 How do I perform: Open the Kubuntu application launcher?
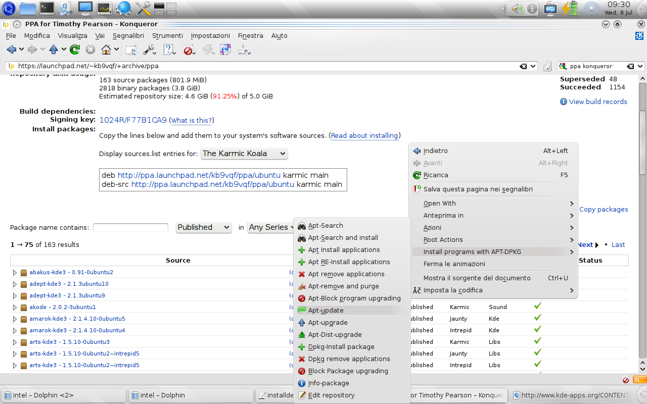(x=8, y=8)
